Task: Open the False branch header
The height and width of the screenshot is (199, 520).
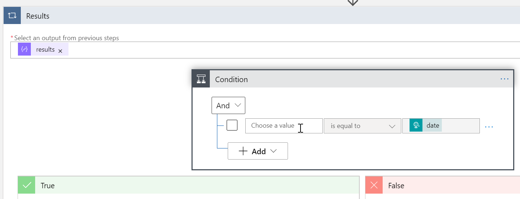Action: [x=448, y=185]
